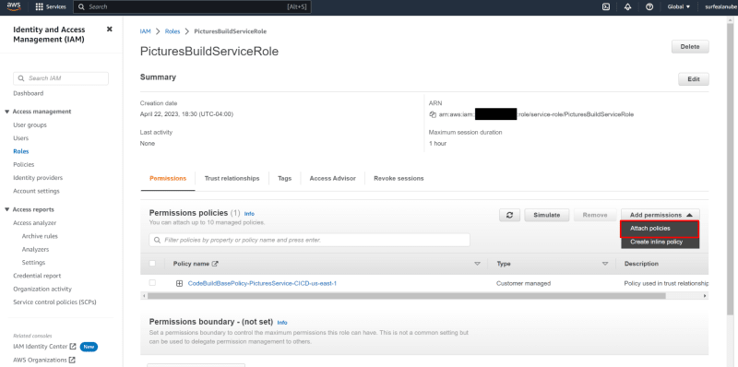738x367 pixels.
Task: Launch CloudShell from the top bar
Action: pos(606,7)
